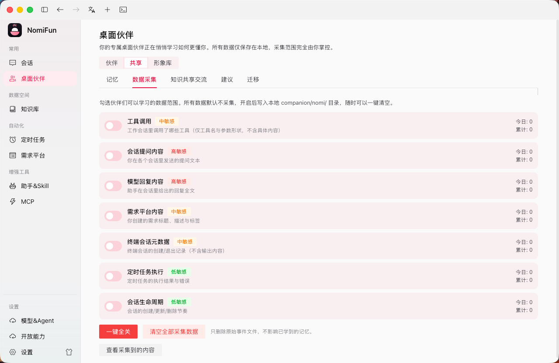Open 定时任务 clock icon

pyautogui.click(x=13, y=140)
